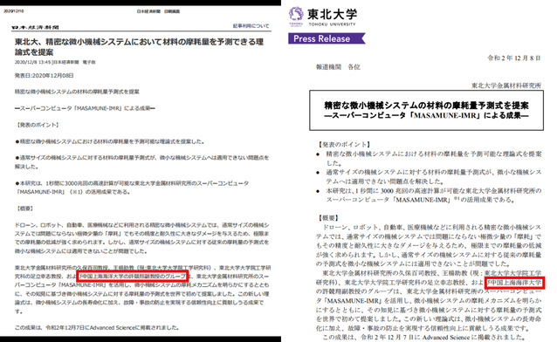Click the 【概要】 heading in left article
The width and height of the screenshot is (557, 342).
[x=24, y=209]
